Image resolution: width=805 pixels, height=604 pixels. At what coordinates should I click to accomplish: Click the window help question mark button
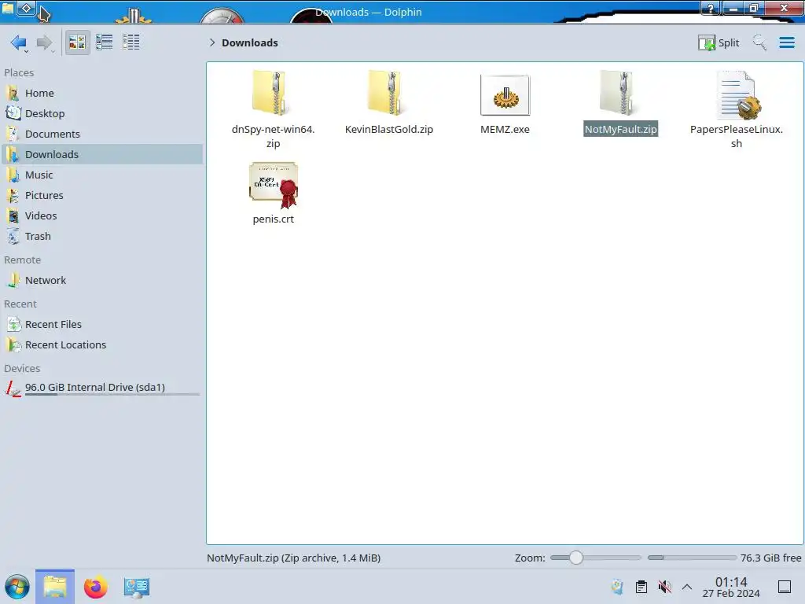(x=711, y=8)
